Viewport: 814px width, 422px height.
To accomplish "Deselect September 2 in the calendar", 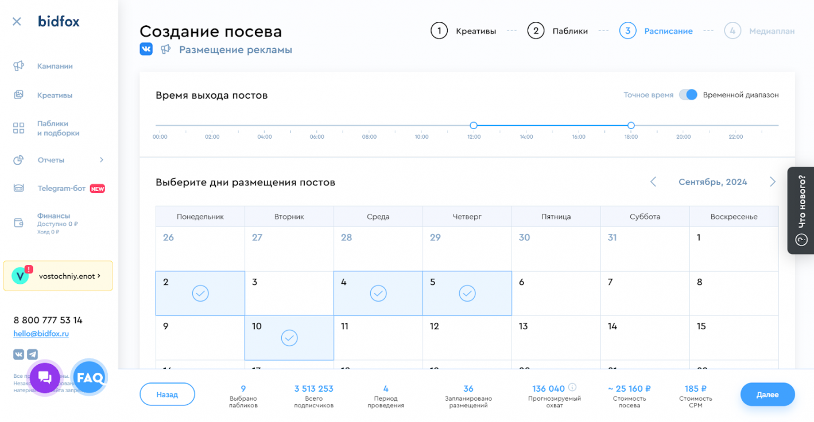I will [200, 293].
